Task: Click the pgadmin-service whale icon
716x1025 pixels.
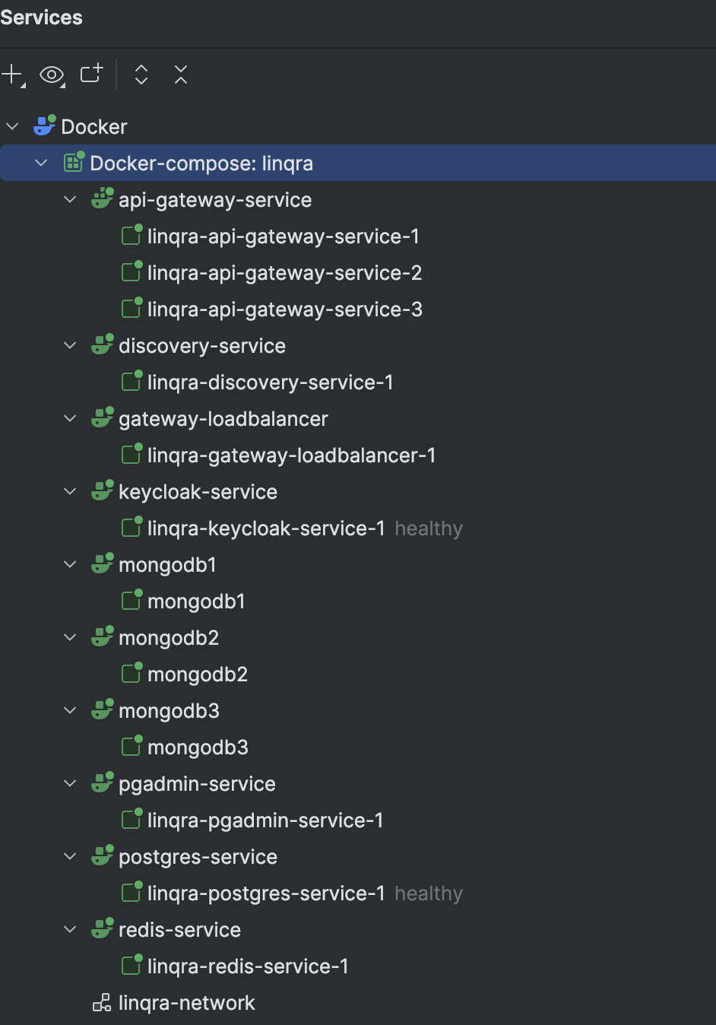Action: pos(103,782)
